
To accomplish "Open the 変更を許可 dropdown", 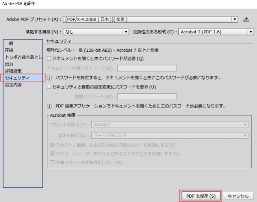I will click(x=170, y=135).
